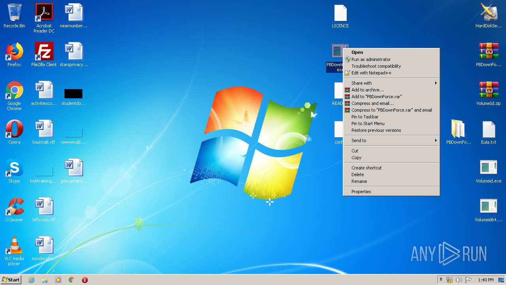Image resolution: width=506 pixels, height=285 pixels.
Task: Select Acrobat Reader DC desktop shortcut
Action: [44, 18]
